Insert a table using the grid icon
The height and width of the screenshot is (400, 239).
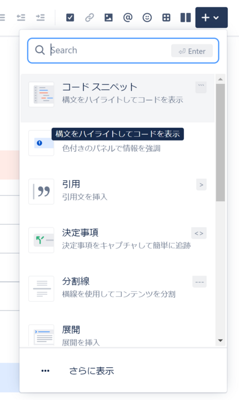click(166, 17)
